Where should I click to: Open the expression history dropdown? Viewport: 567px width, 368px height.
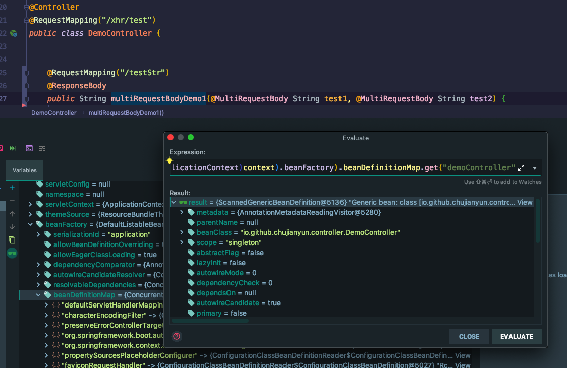pos(534,168)
